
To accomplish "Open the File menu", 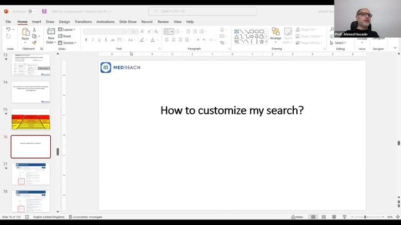I will coord(8,22).
